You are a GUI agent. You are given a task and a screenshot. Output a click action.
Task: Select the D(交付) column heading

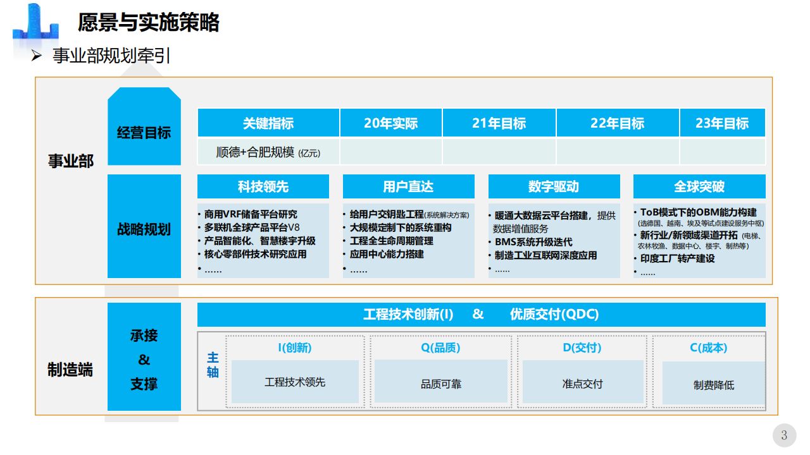(582, 348)
